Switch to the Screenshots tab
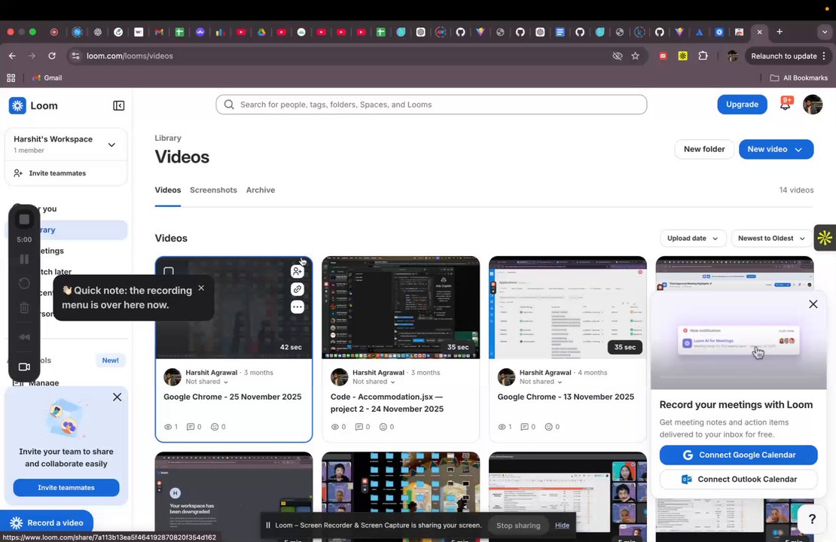The height and width of the screenshot is (542, 836). [x=213, y=190]
